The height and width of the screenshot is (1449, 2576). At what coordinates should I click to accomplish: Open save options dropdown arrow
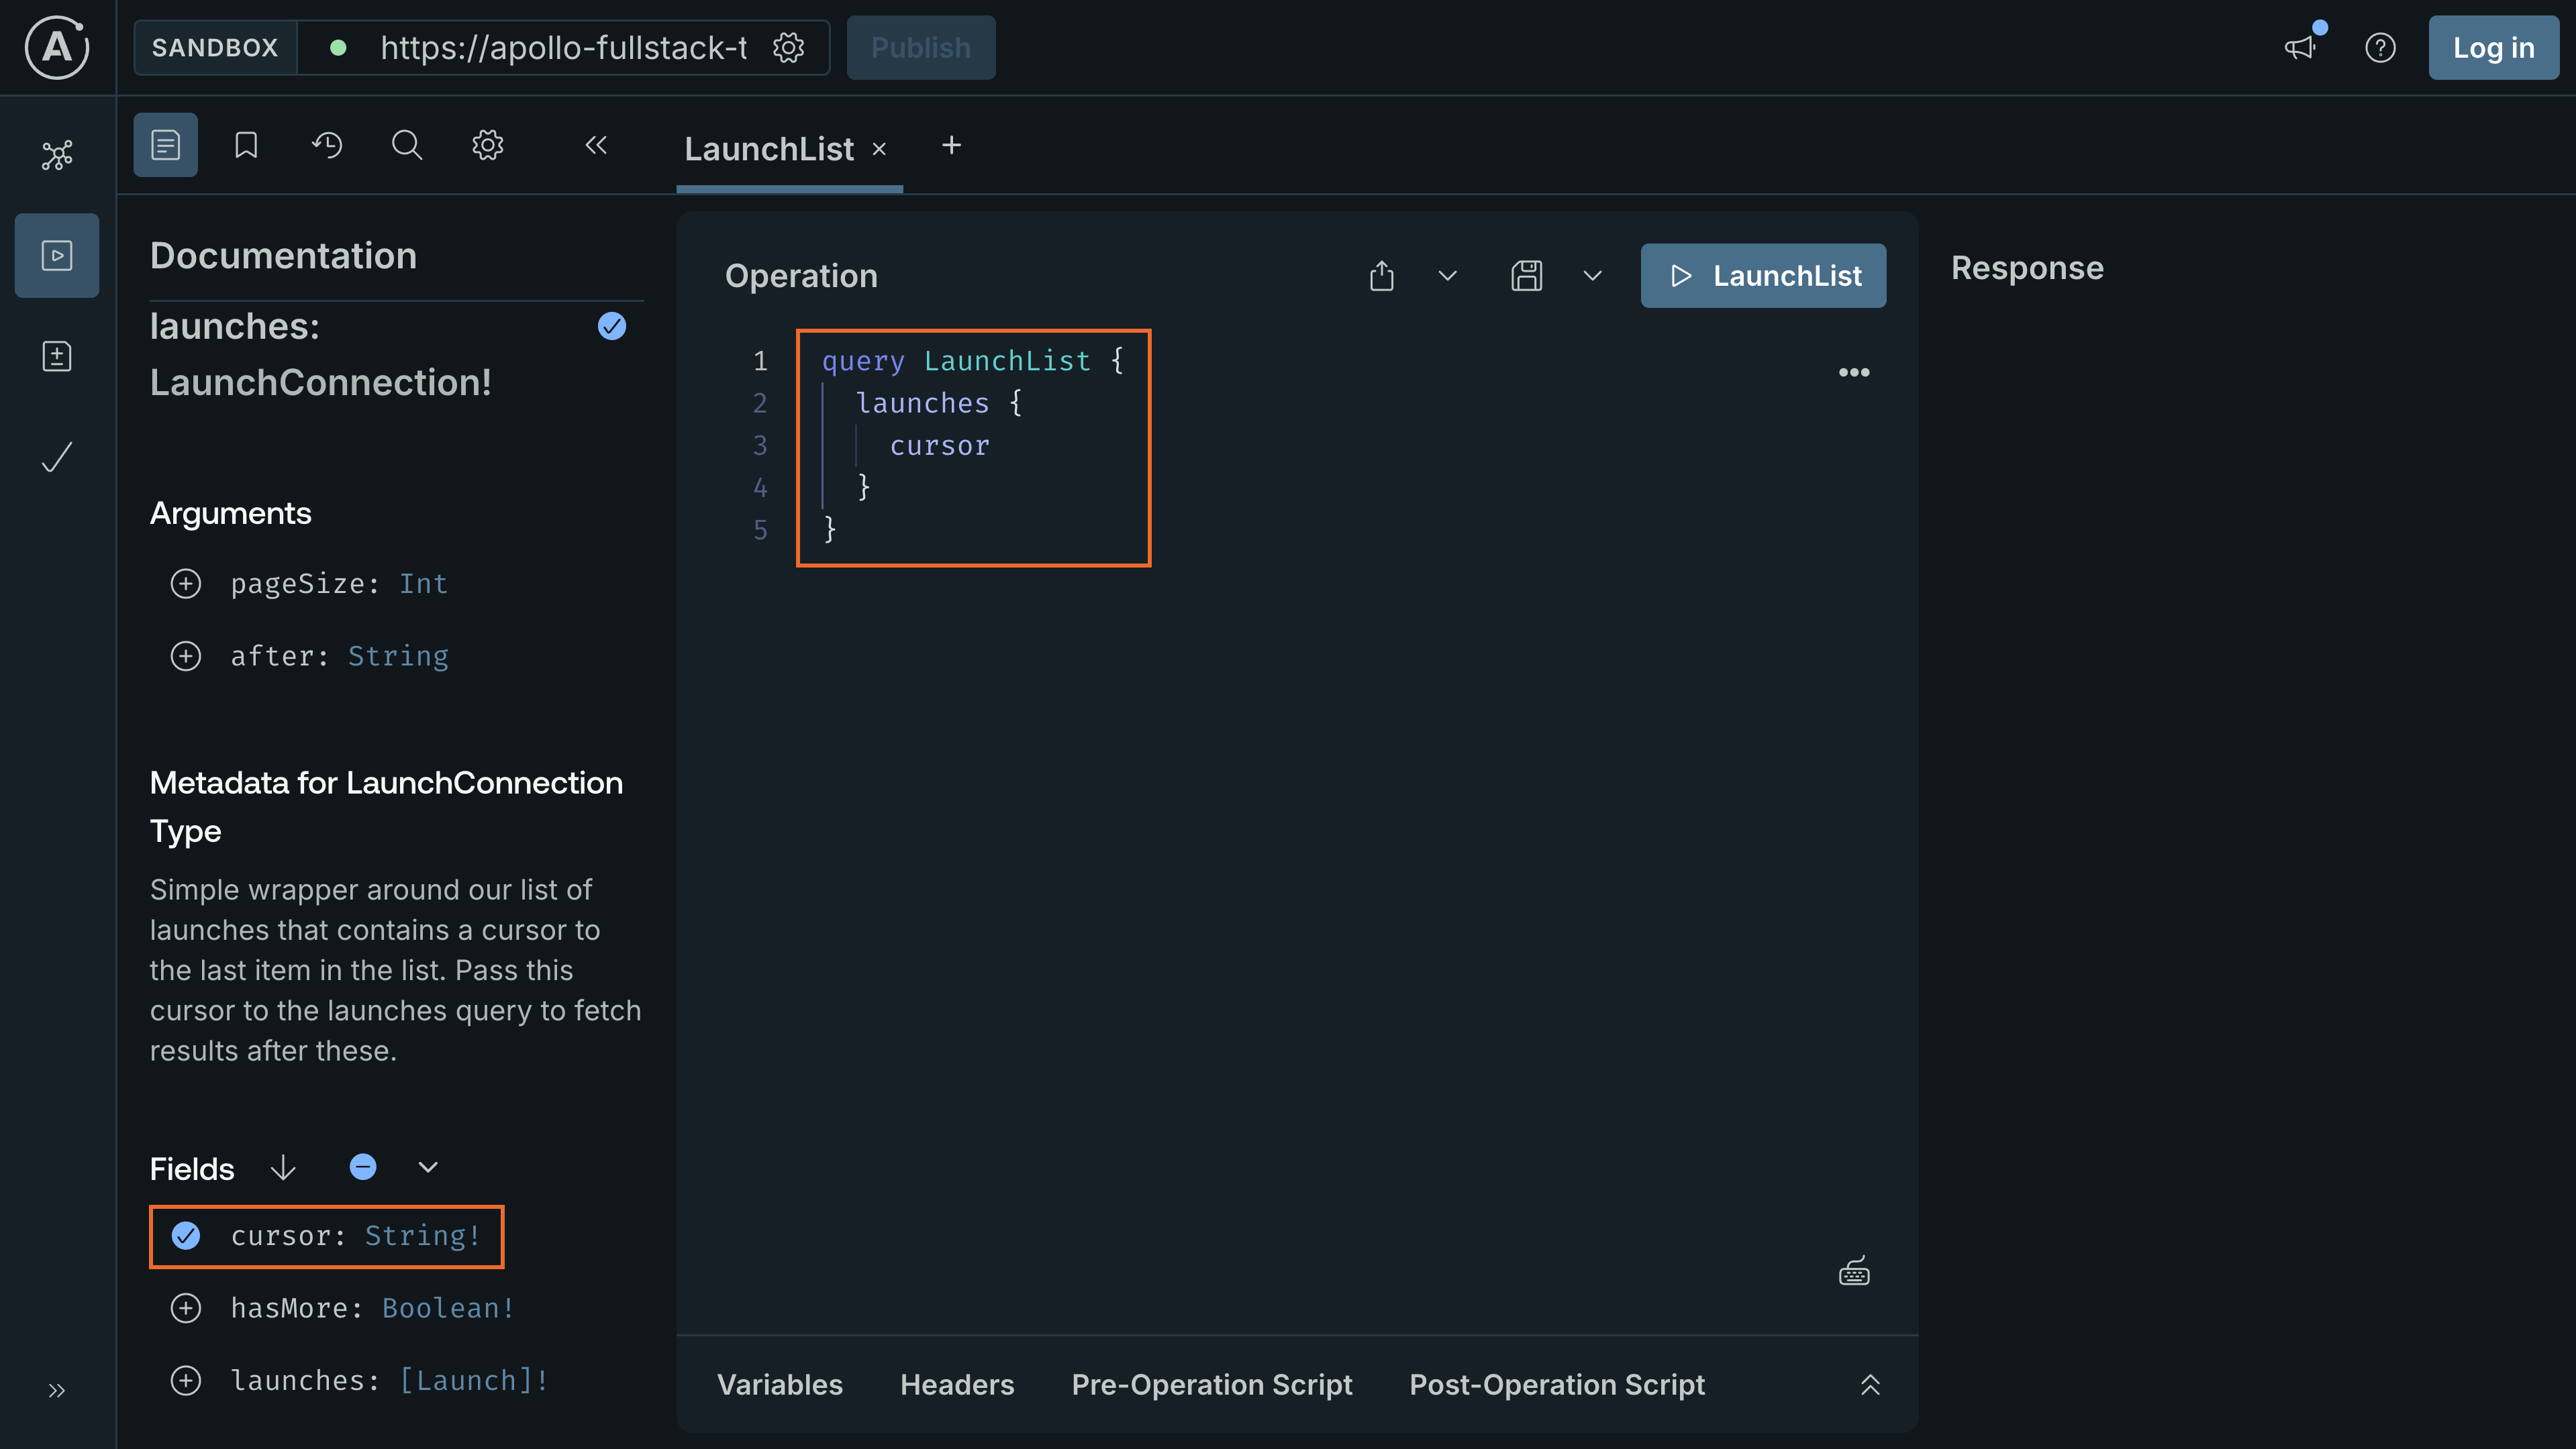pyautogui.click(x=1591, y=276)
